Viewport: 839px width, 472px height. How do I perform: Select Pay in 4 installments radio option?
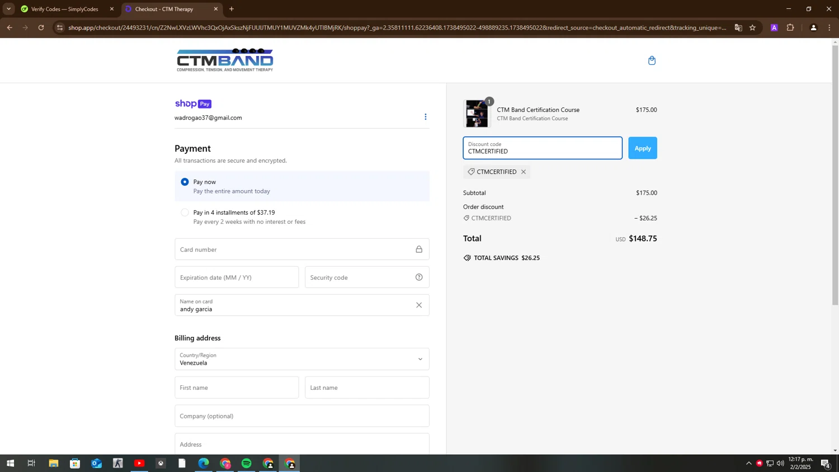tap(185, 213)
